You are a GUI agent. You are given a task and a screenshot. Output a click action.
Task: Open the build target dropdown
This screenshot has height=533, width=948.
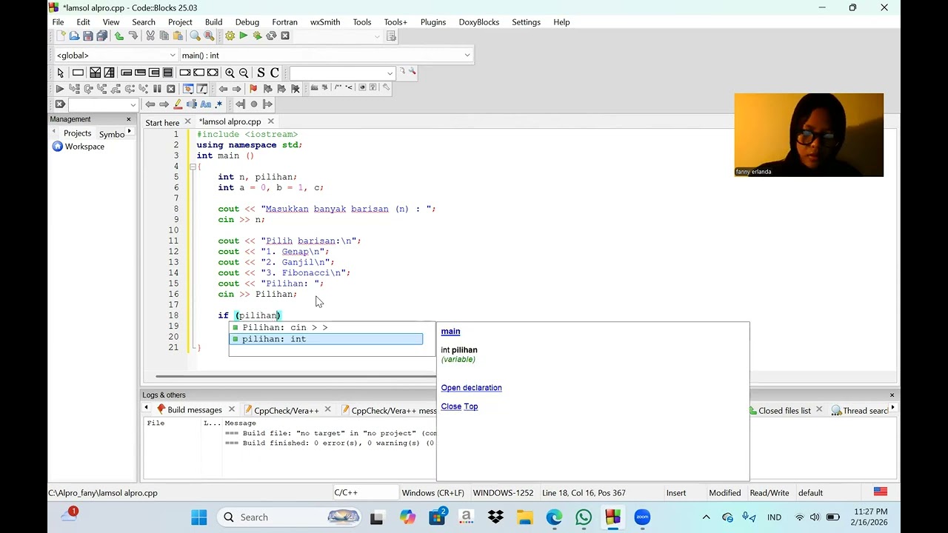pyautogui.click(x=378, y=36)
